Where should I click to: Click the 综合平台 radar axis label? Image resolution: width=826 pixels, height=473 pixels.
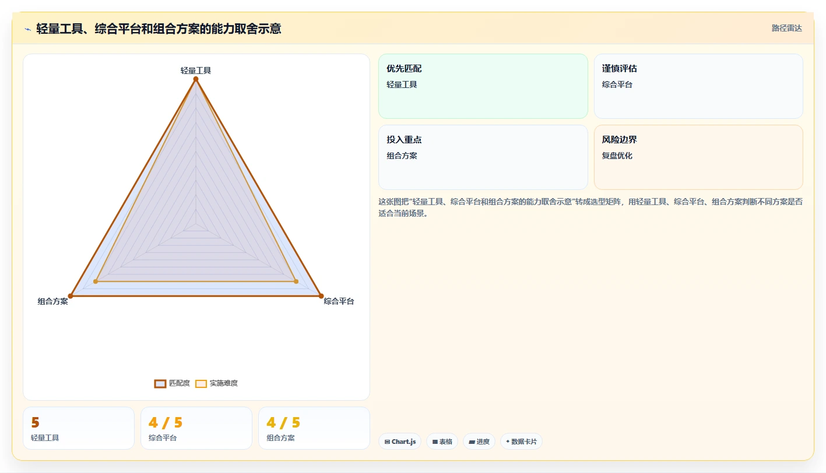pyautogui.click(x=339, y=301)
